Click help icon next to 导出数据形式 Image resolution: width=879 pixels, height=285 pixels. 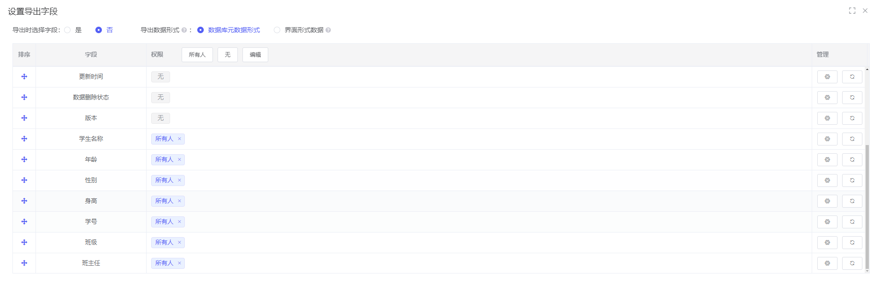[184, 30]
